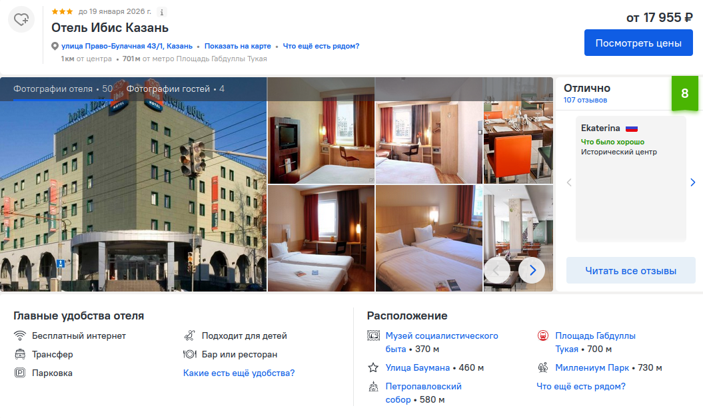Show next review with right chevron
703x418 pixels.
(693, 182)
